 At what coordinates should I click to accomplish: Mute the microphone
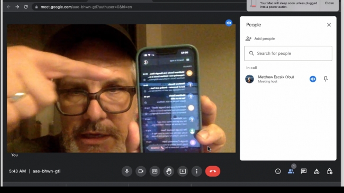click(x=127, y=171)
